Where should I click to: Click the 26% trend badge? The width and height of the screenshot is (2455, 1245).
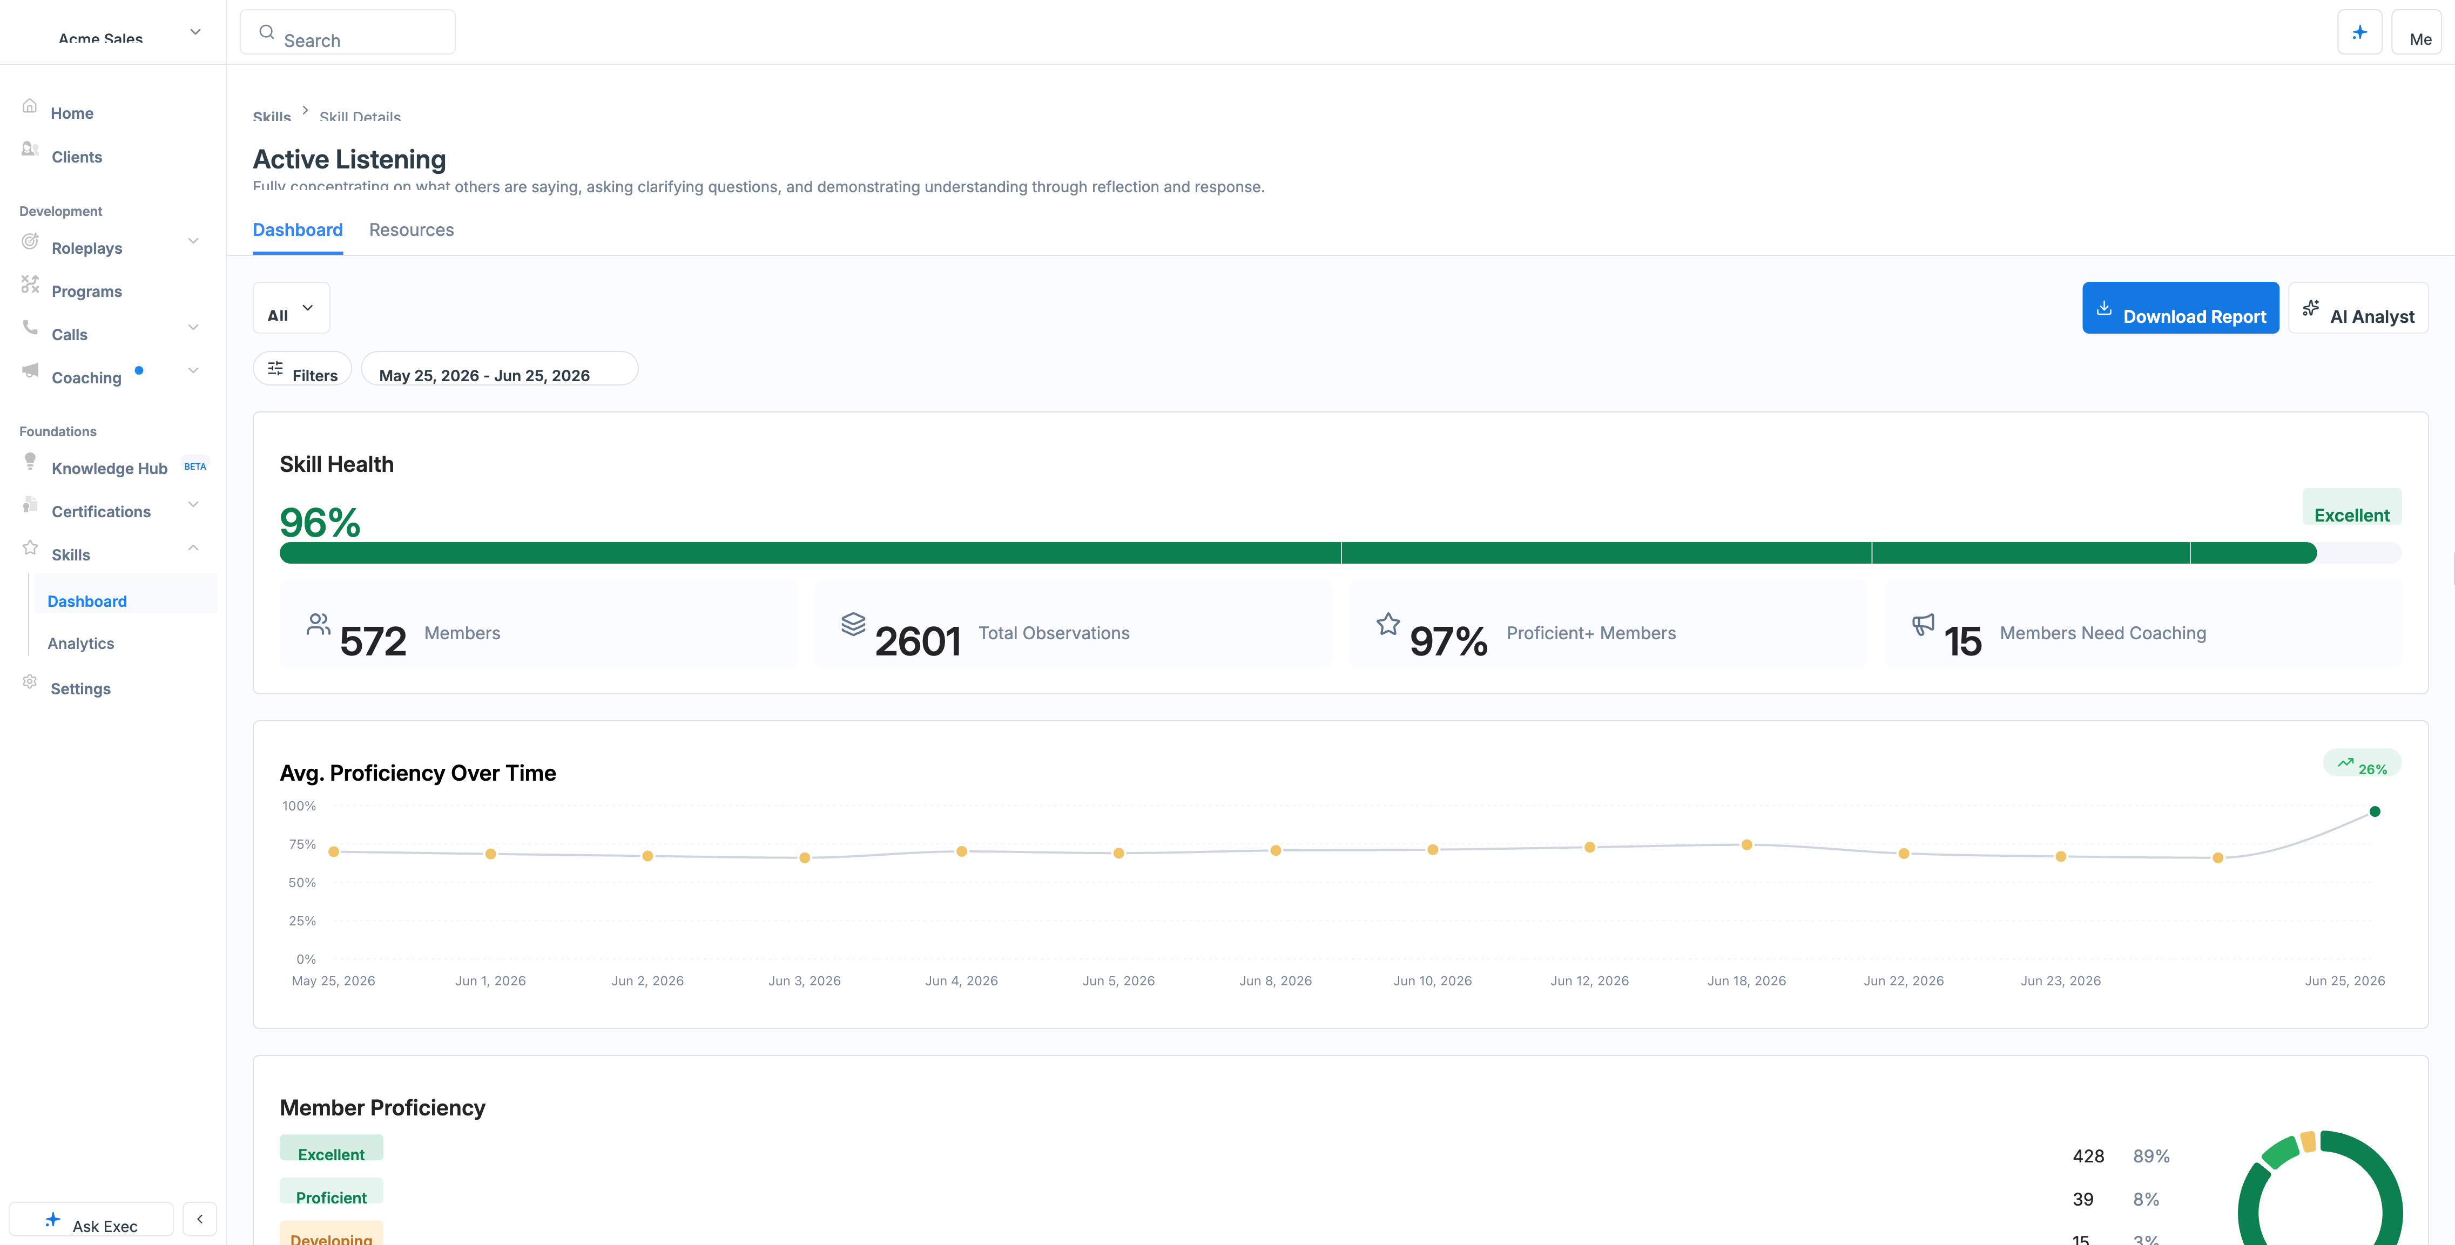point(2362,763)
